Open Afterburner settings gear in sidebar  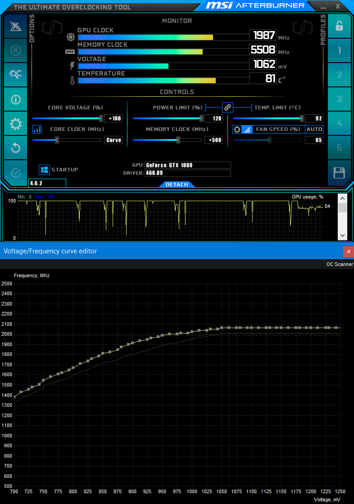coord(15,124)
